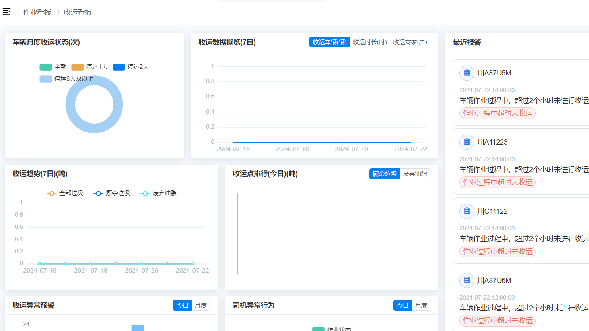
Task: Toggle the 停运1天 legend color swatch
Action: tap(78, 67)
